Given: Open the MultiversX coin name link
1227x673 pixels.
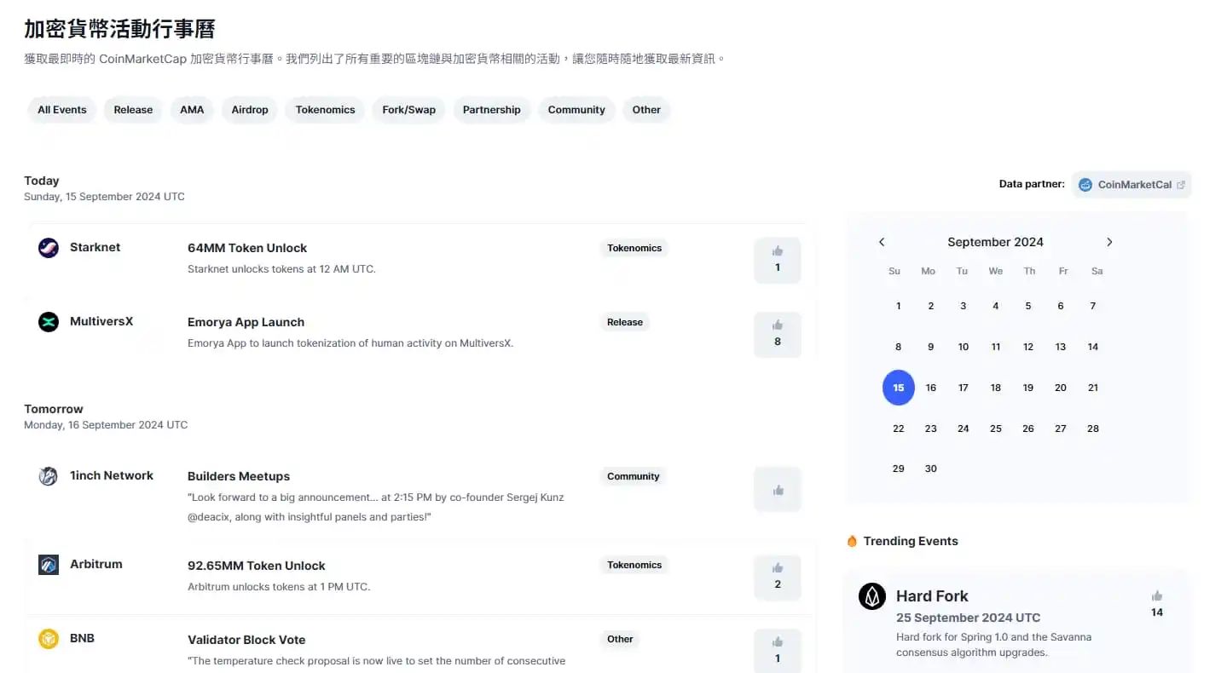Looking at the screenshot, I should point(101,321).
